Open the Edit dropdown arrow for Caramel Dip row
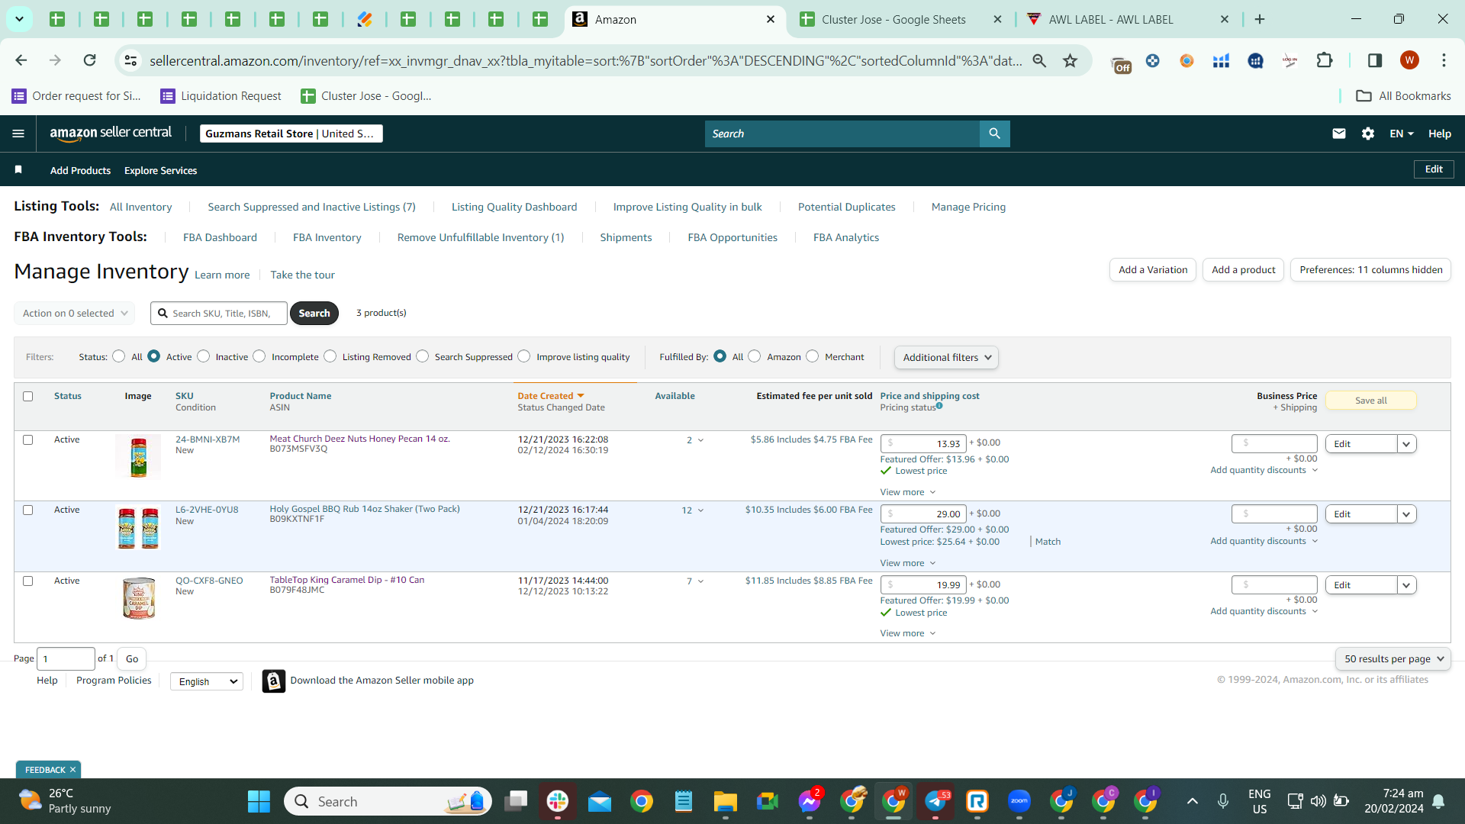Screen dimensions: 1465x824 click(1406, 585)
